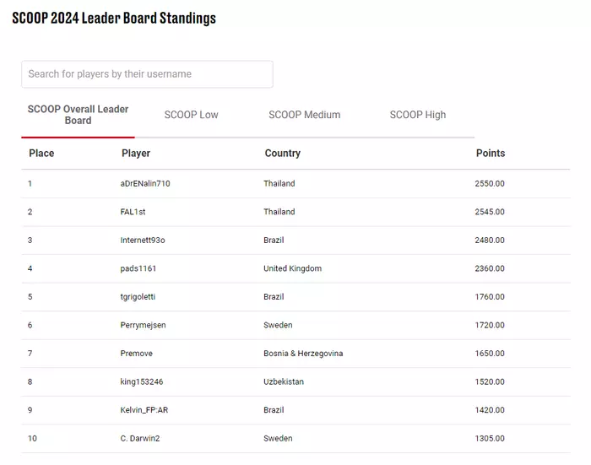Select the Kelvin_FP:AR player entry
The height and width of the screenshot is (465, 591).
[x=144, y=410]
